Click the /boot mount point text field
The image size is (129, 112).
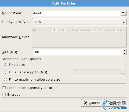(x=76, y=13)
